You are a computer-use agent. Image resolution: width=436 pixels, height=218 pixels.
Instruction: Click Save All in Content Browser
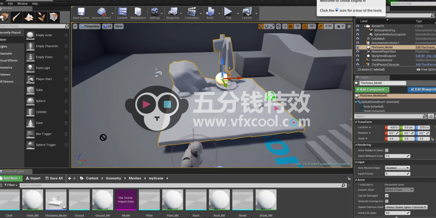click(54, 178)
